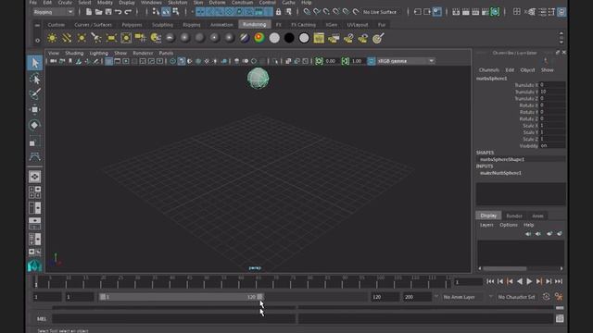Click the colorful ramp shader shelf icon
The height and width of the screenshot is (333, 593).
click(x=259, y=38)
